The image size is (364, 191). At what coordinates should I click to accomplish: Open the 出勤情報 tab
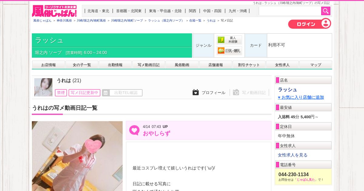[x=115, y=65]
